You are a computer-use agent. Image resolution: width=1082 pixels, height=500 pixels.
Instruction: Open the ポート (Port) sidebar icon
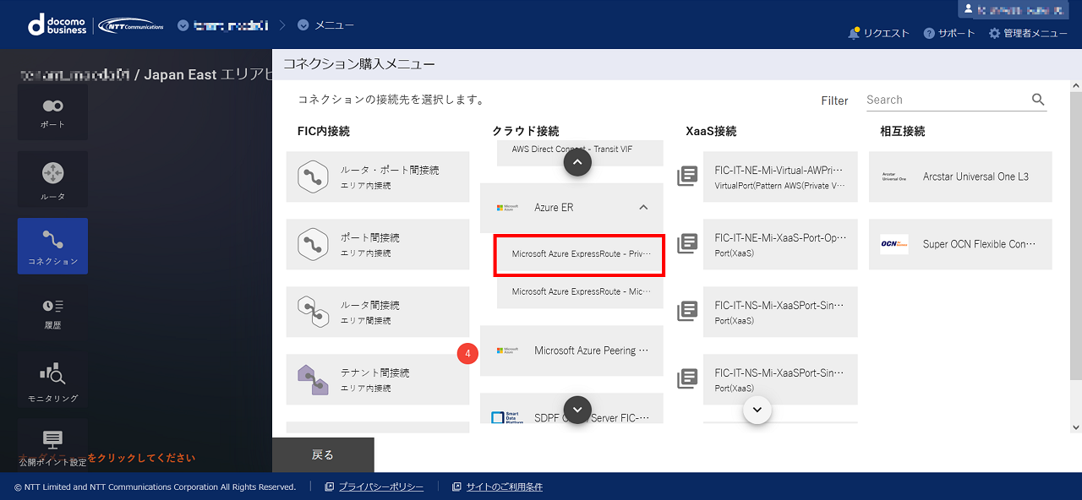tap(52, 111)
